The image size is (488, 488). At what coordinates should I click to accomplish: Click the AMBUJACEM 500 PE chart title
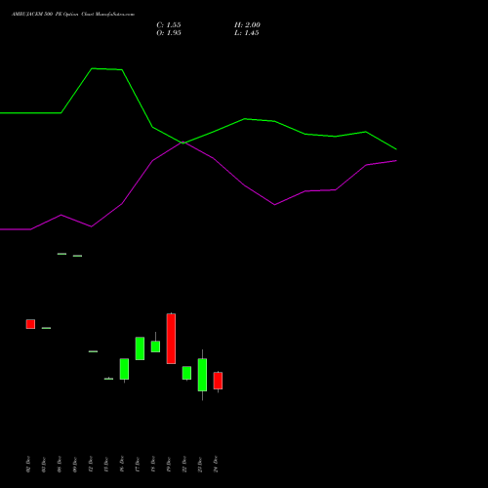coord(73,15)
